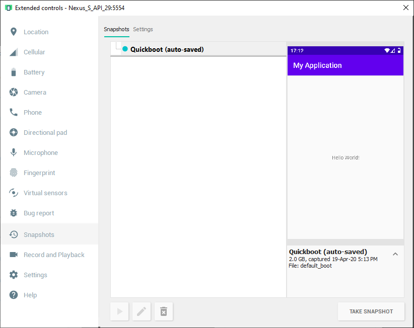Open the Fingerprint sensor page
This screenshot has width=414, height=328.
(x=39, y=173)
